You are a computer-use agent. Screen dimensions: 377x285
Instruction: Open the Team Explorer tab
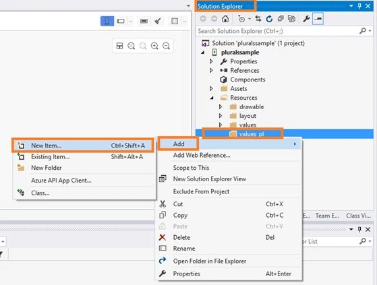coord(327,216)
